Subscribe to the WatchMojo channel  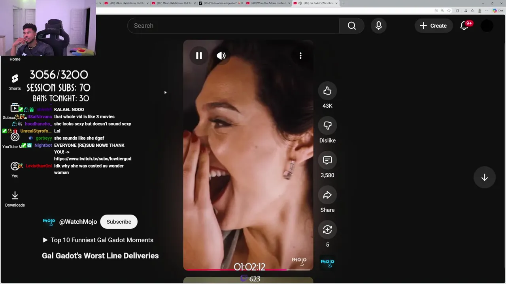point(119,222)
